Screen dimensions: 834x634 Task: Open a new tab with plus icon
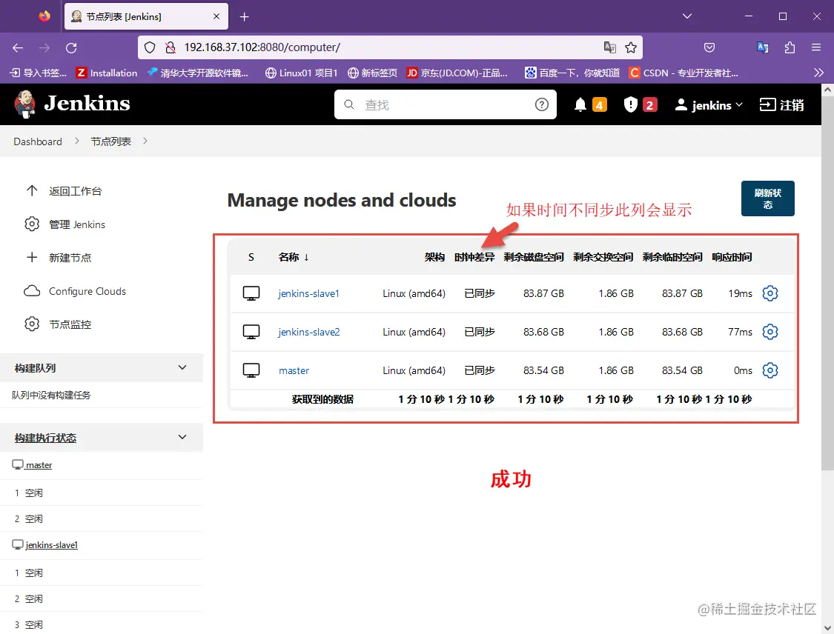(x=244, y=17)
